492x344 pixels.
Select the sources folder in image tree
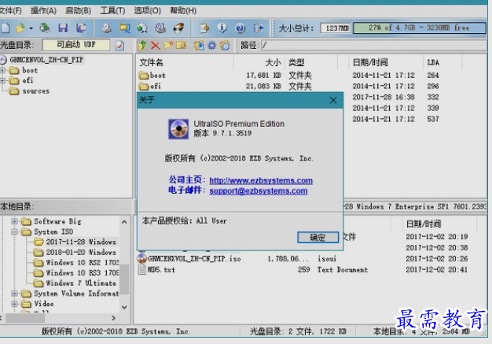pos(36,91)
